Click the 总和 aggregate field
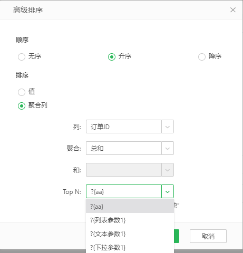243x253 pixels. [x=124, y=148]
